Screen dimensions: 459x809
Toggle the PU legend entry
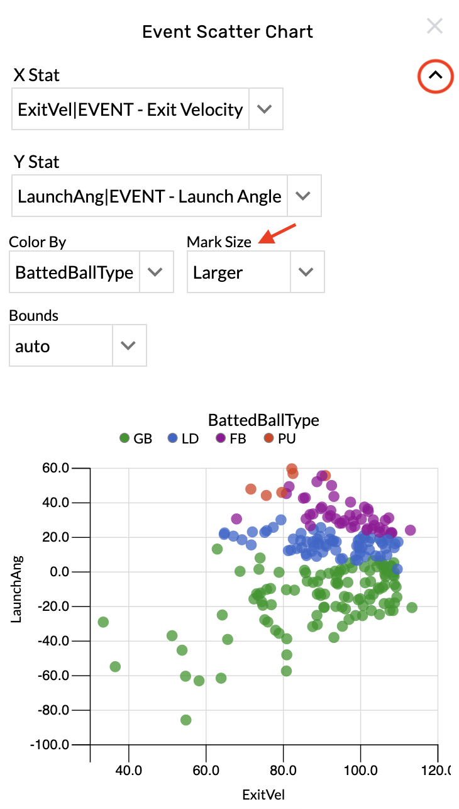(x=280, y=438)
